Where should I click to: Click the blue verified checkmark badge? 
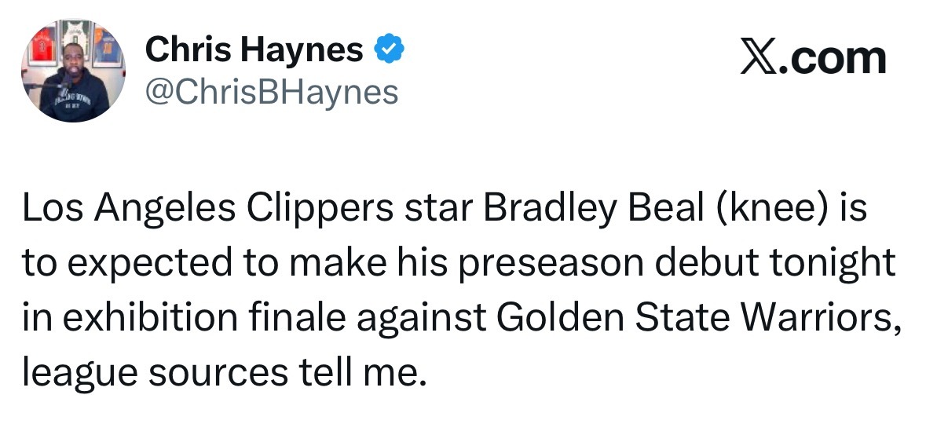390,51
